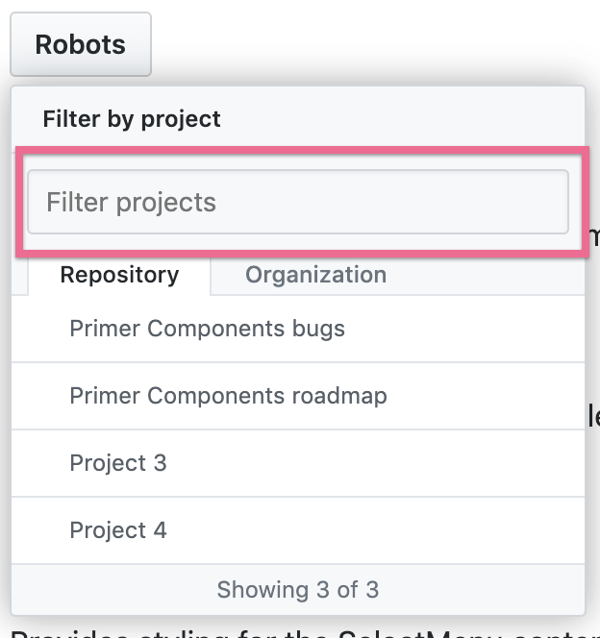Choose Project 4 from the list

pos(118,530)
